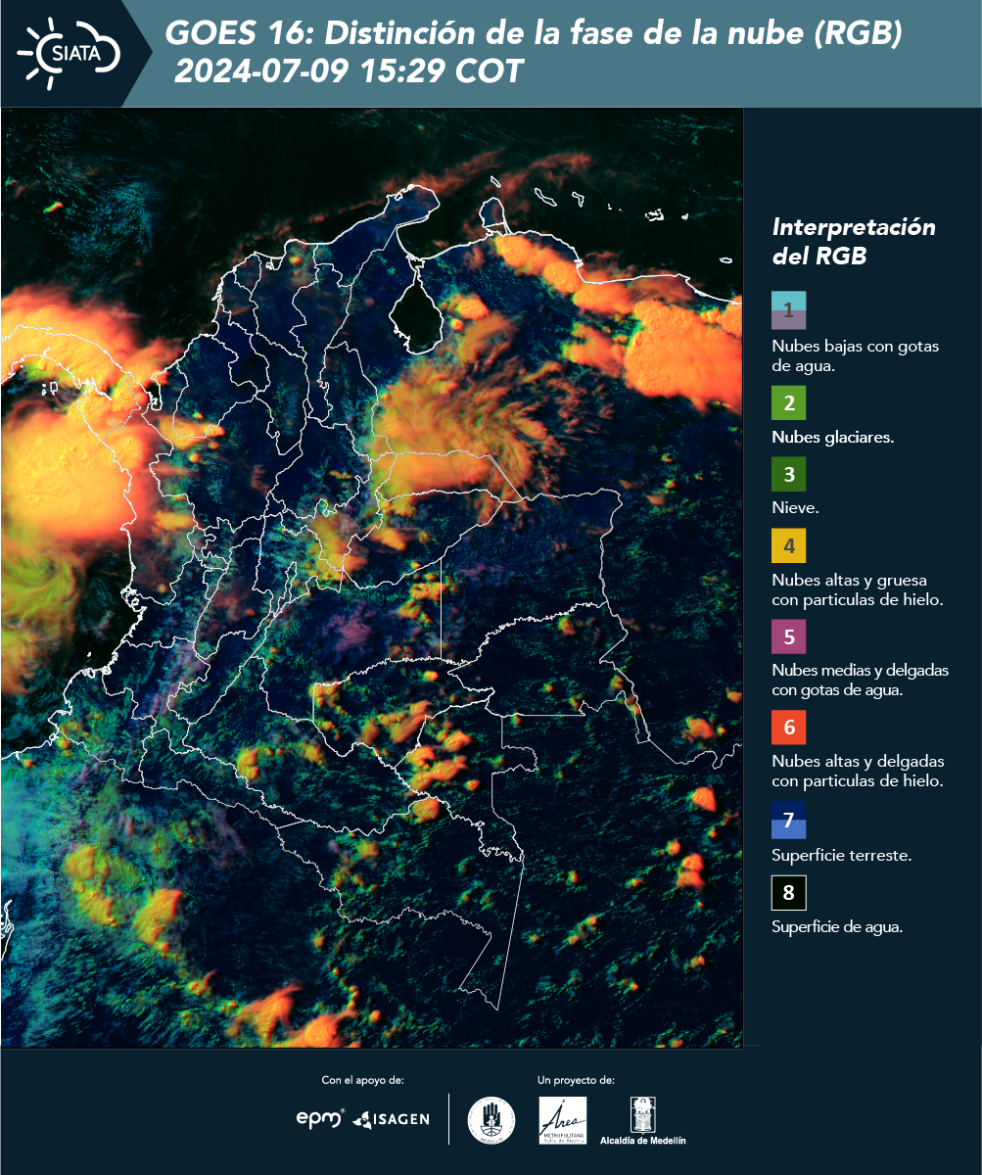
Task: Click the Alcaldía de Medellín crest logo
Action: 642,1121
